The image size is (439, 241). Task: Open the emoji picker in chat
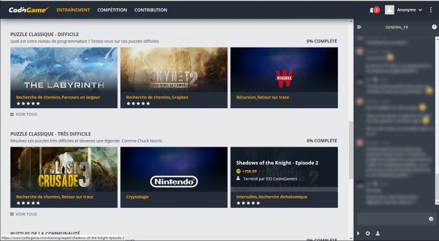tap(431, 219)
